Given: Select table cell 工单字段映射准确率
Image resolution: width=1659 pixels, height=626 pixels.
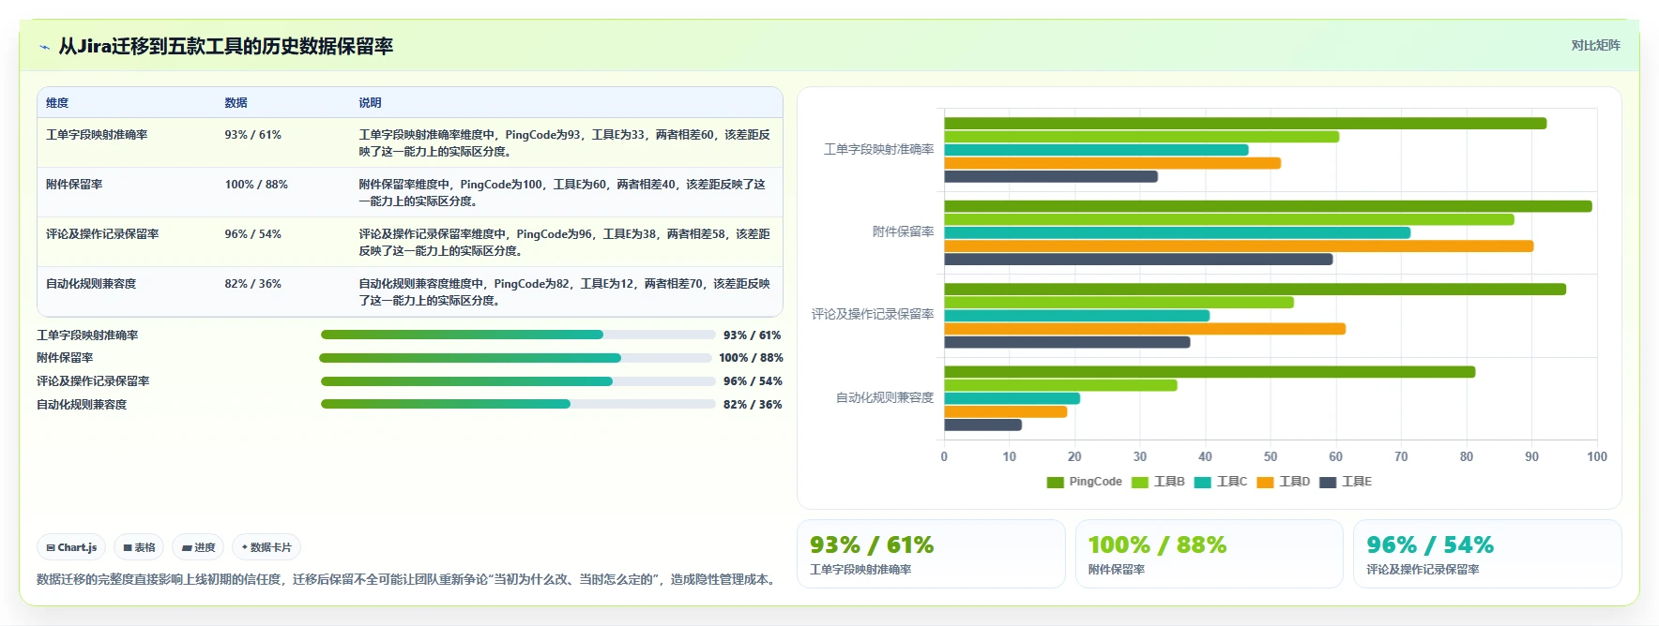Looking at the screenshot, I should pyautogui.click(x=97, y=135).
